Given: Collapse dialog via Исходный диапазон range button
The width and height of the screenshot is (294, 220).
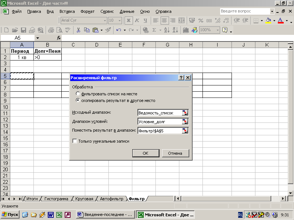Looking at the screenshot, I should (185, 113).
